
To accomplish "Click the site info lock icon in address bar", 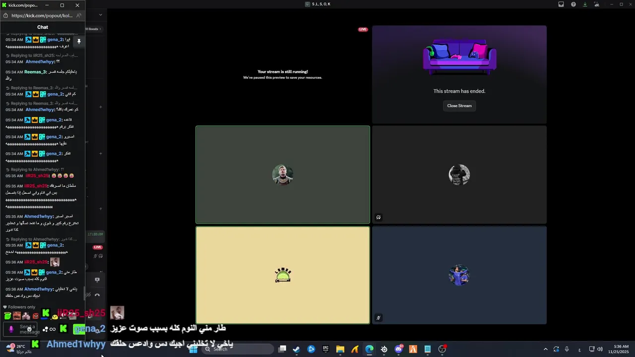I will [6, 15].
